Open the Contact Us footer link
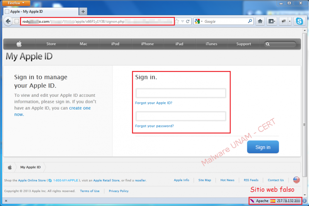Viewport: 309px width, 206px height. [276, 180]
